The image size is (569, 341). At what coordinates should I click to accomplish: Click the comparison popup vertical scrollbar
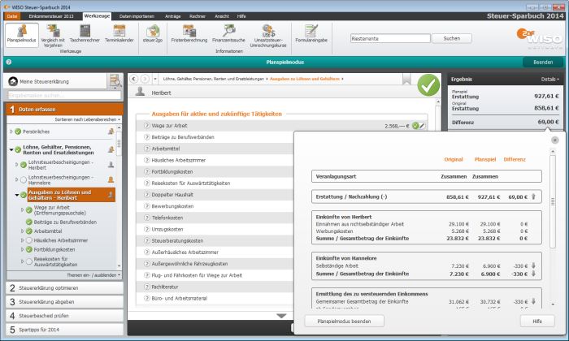pyautogui.click(x=553, y=201)
